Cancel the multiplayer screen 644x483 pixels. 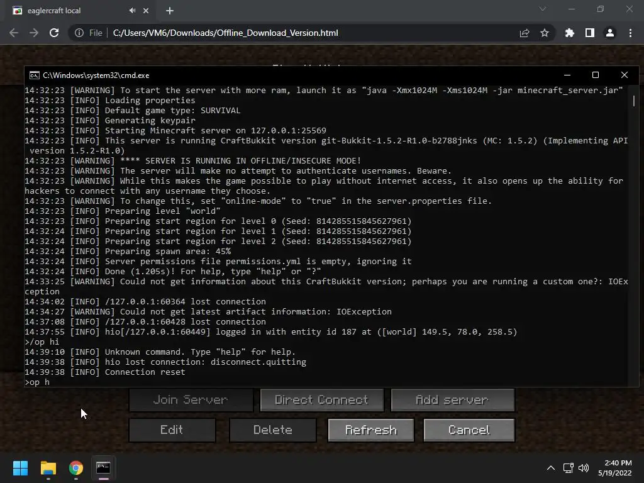click(469, 430)
